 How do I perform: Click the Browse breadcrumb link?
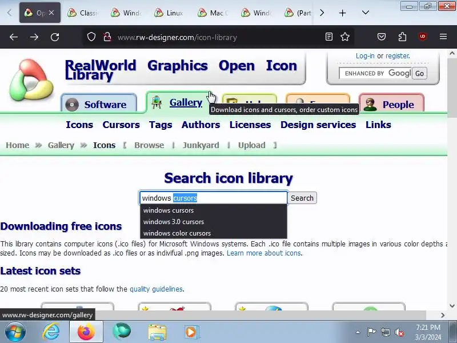pyautogui.click(x=149, y=145)
